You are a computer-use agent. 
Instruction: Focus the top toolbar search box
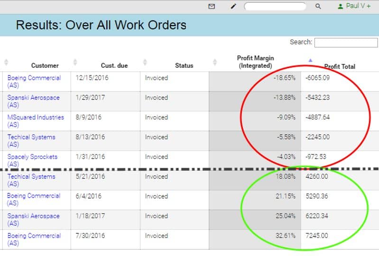click(275, 6)
